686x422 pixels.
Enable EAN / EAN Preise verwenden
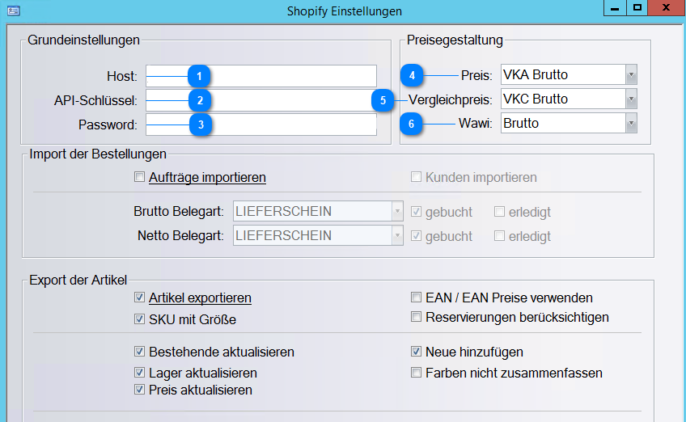coord(416,298)
